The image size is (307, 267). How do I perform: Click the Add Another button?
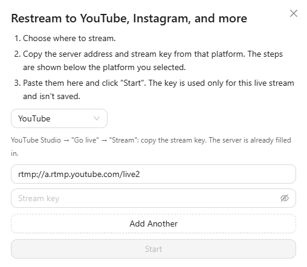click(153, 224)
